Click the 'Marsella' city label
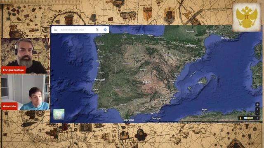The width and height of the screenshot is (264, 148). [225, 38]
